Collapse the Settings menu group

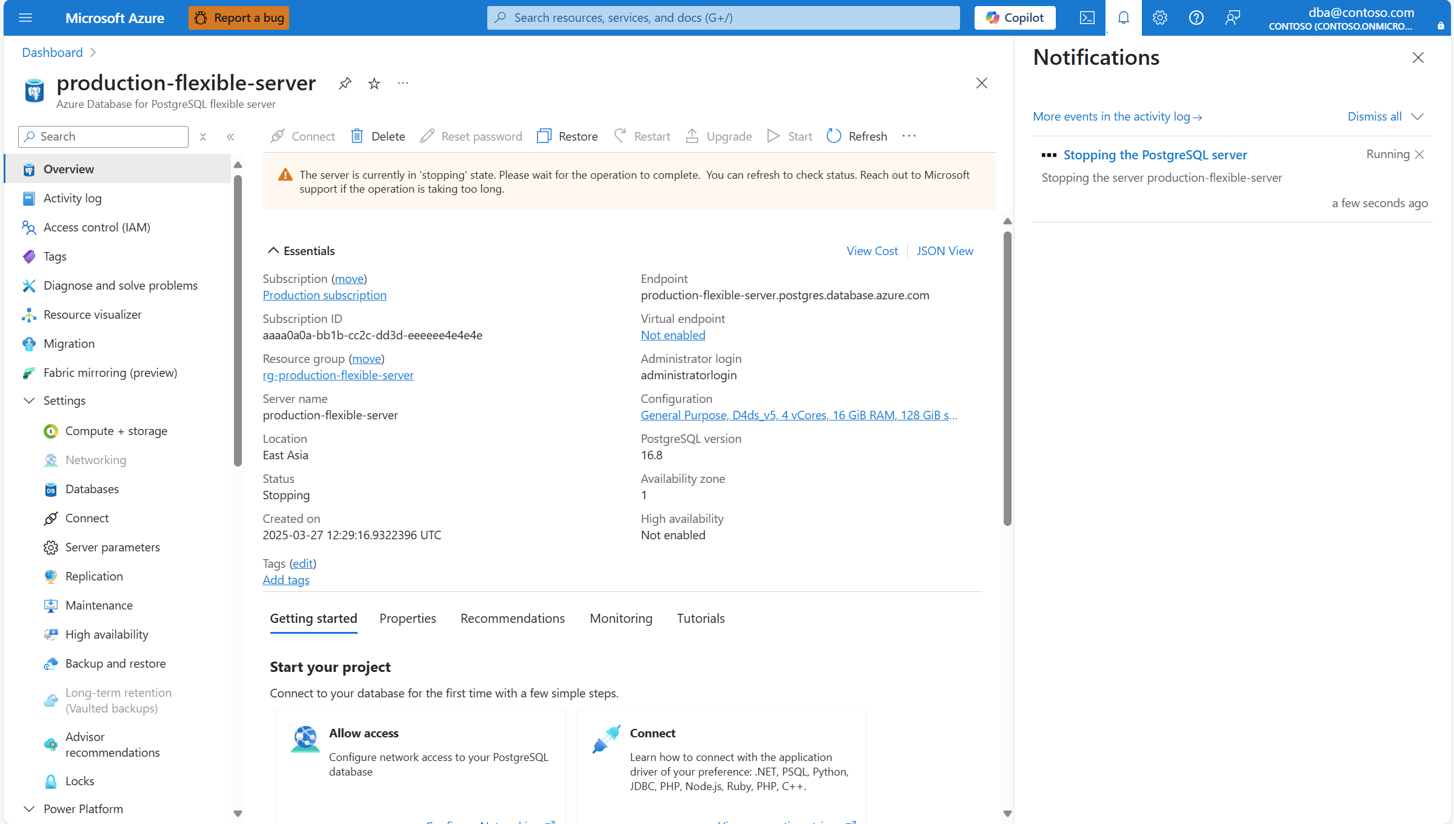click(28, 400)
